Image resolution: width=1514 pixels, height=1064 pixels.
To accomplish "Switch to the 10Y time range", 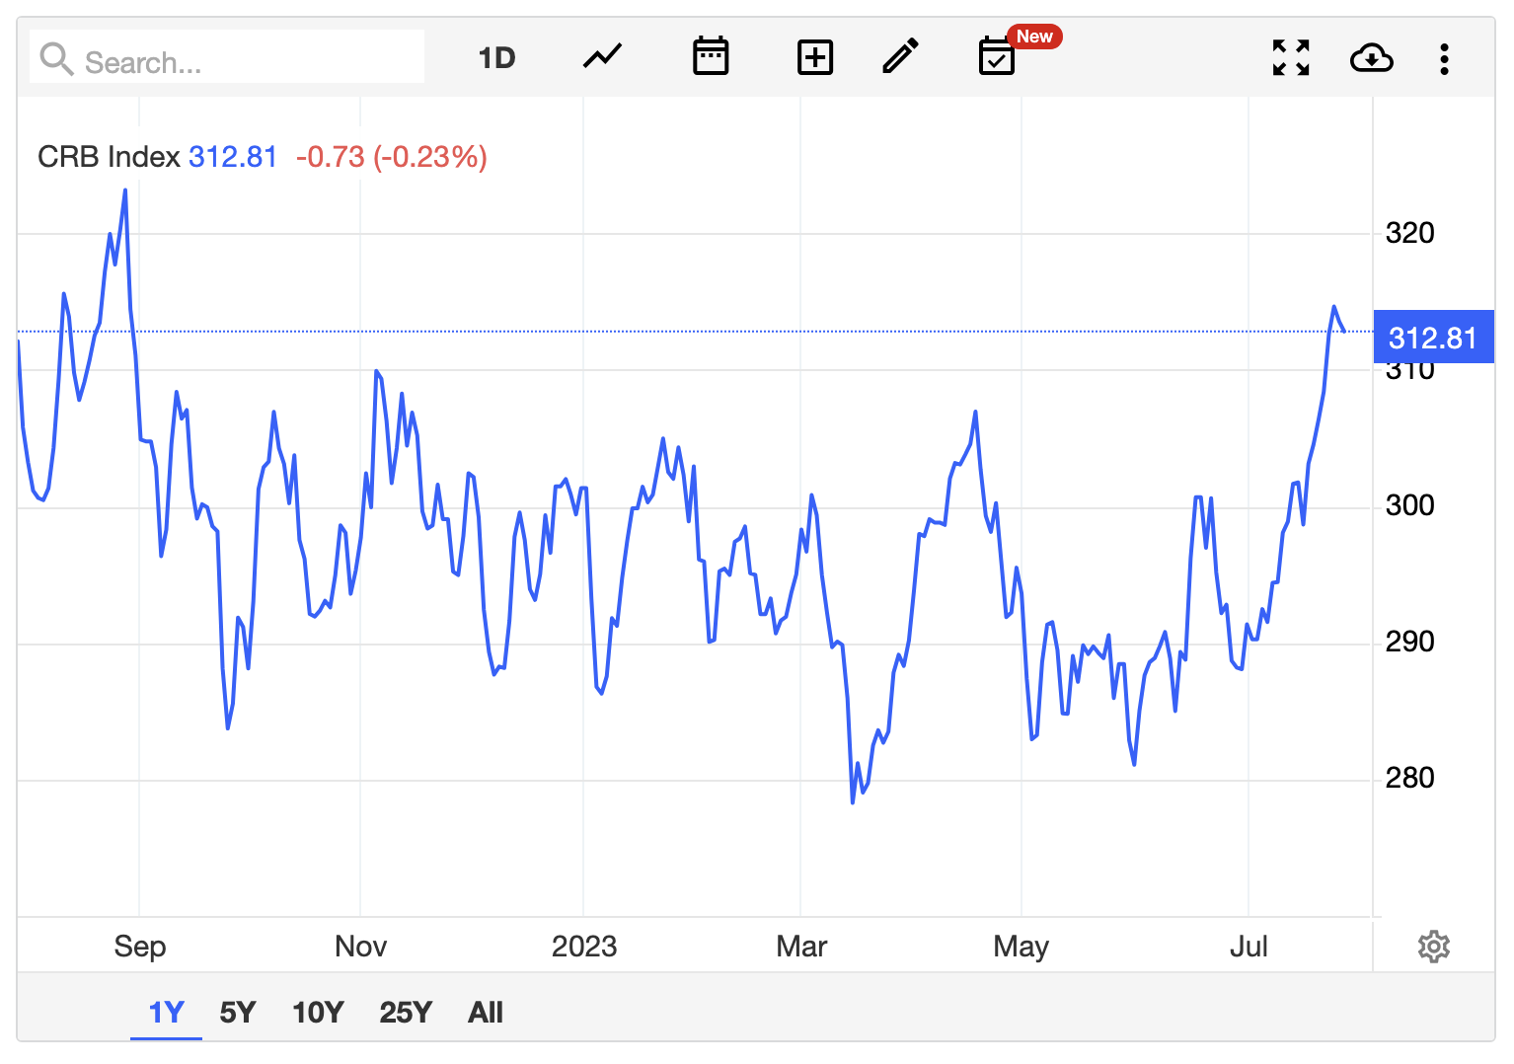I will click(318, 1013).
